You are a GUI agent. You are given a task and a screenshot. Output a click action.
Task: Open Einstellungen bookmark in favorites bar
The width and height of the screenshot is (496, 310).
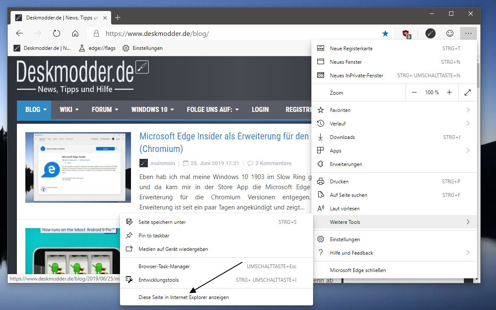tap(143, 48)
